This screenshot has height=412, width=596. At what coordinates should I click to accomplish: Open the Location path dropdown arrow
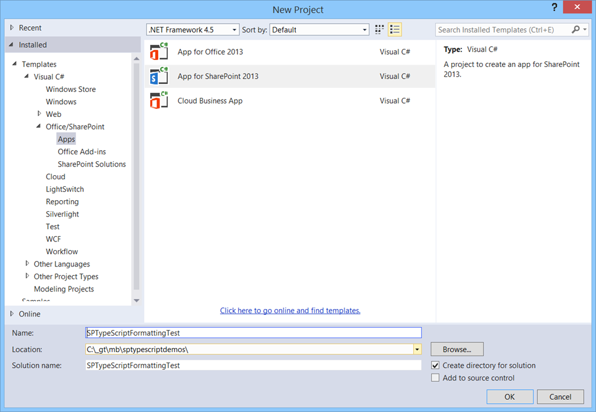pyautogui.click(x=417, y=349)
